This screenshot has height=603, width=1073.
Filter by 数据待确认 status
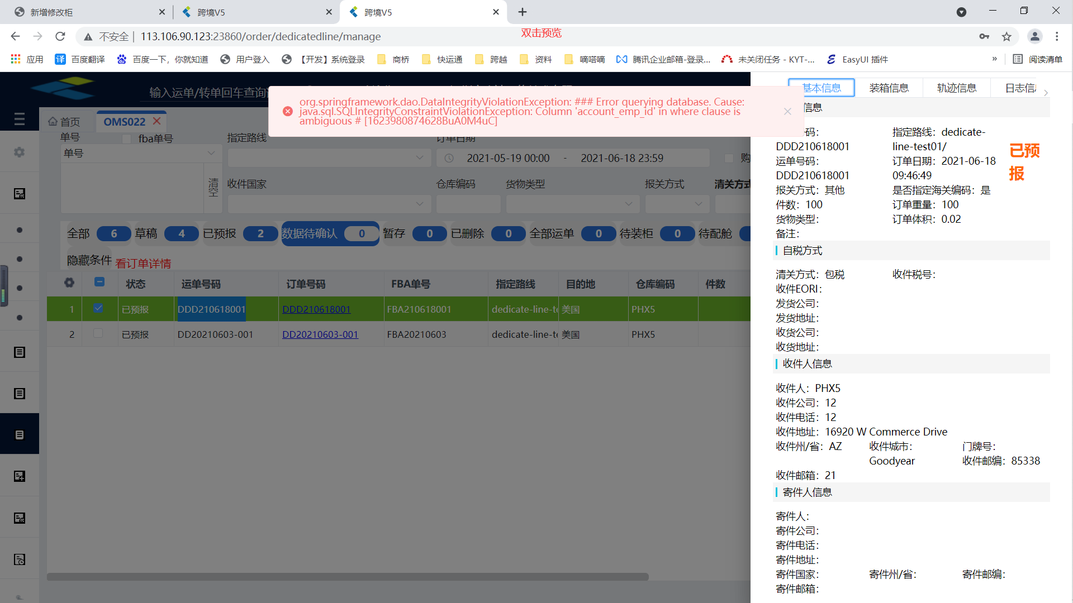(330, 233)
